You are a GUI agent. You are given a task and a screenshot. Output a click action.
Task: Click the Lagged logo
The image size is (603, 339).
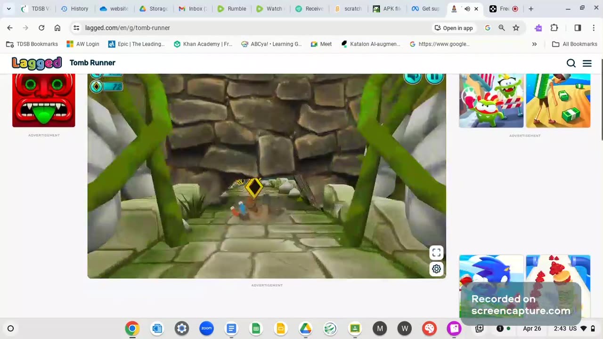click(37, 63)
